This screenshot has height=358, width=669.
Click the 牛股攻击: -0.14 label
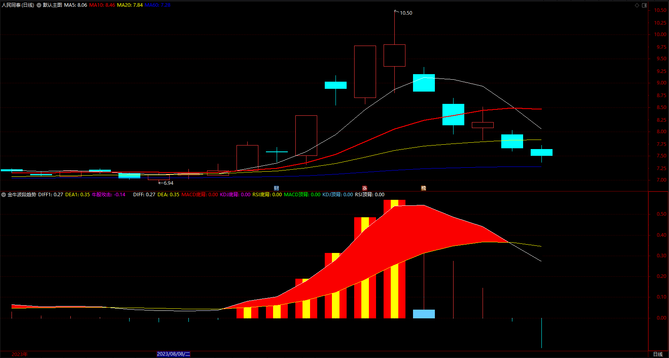pos(109,195)
